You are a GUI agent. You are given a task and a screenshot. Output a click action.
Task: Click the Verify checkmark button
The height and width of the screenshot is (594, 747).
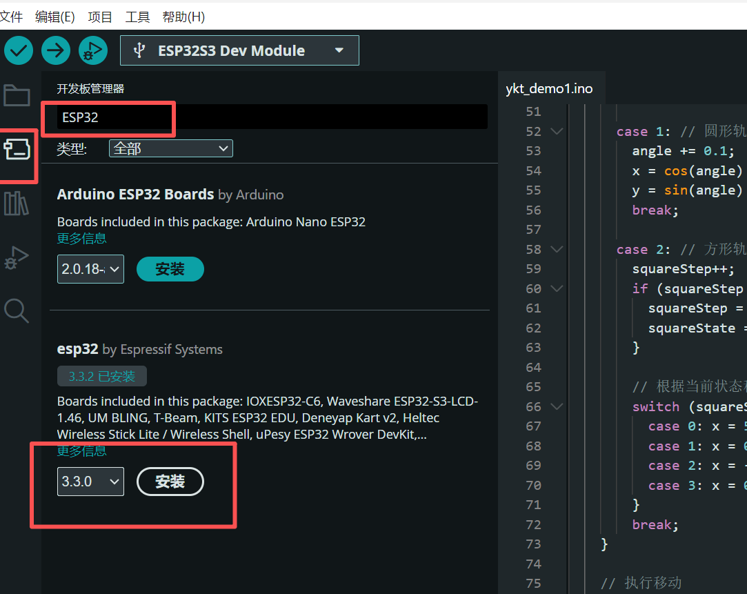tap(19, 50)
